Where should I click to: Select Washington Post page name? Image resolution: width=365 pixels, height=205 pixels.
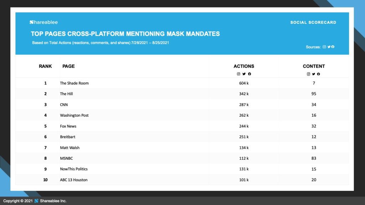point(74,115)
